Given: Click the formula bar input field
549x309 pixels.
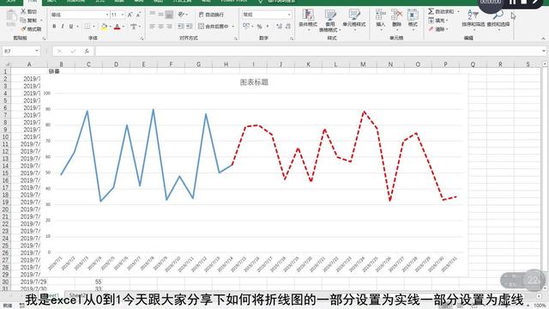Looking at the screenshot, I should click(x=318, y=51).
